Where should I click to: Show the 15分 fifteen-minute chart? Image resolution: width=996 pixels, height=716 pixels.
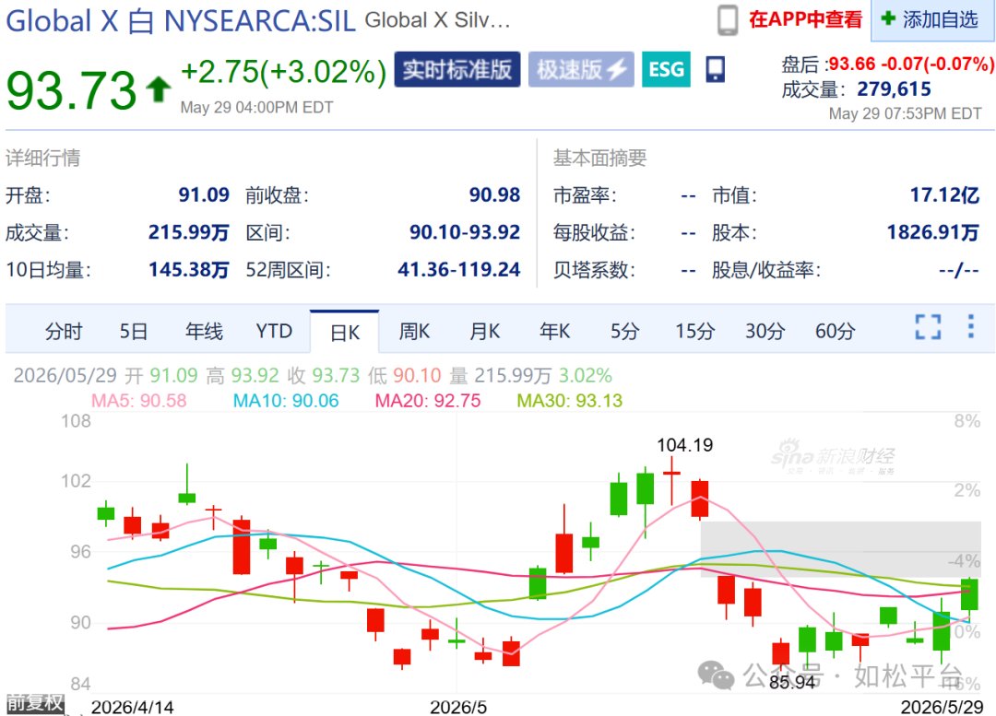[x=695, y=332]
